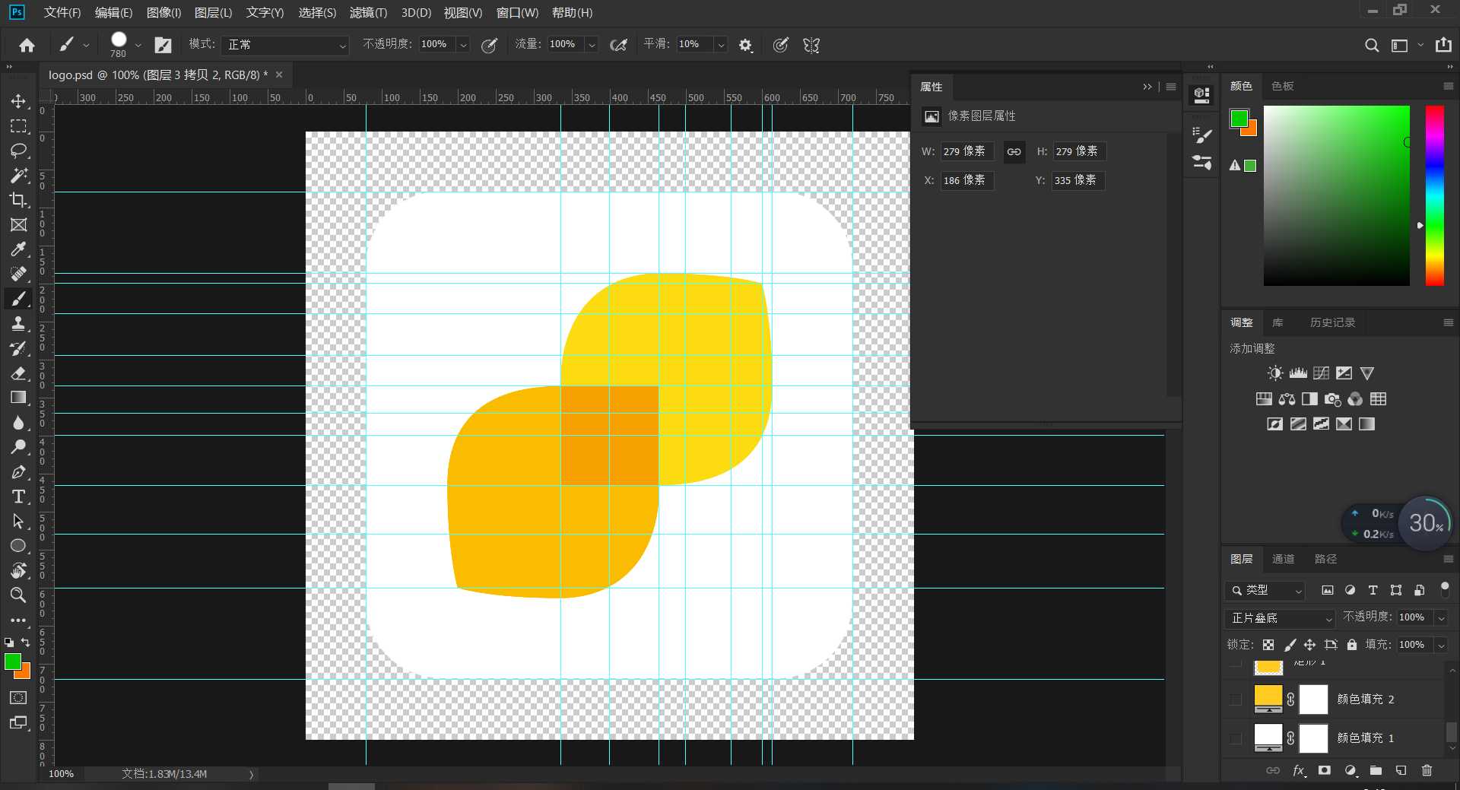Screen dimensions: 1460x790
Task: Select the History Brush tool
Action: tap(18, 348)
